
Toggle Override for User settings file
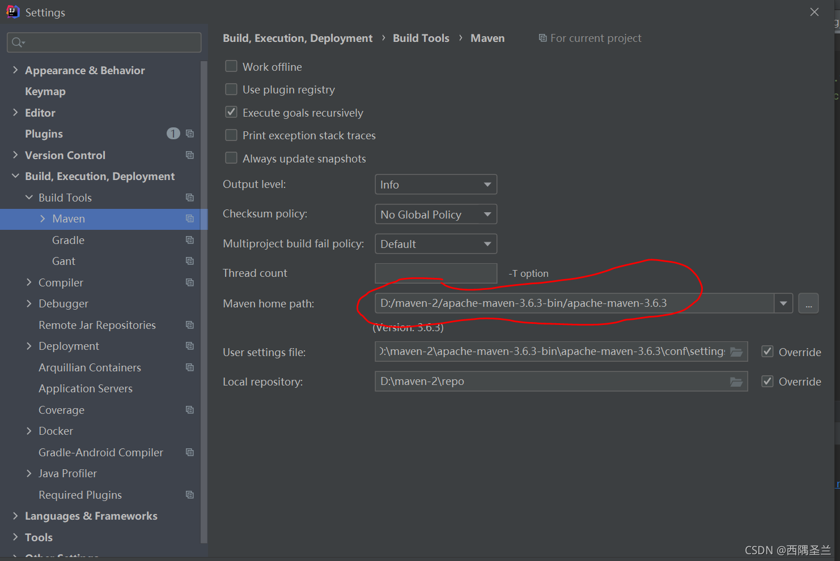(x=767, y=352)
